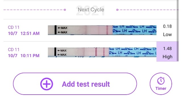The width and height of the screenshot is (182, 106).
Task: Click the purple highlighted High result cell
Action: pyautogui.click(x=167, y=51)
